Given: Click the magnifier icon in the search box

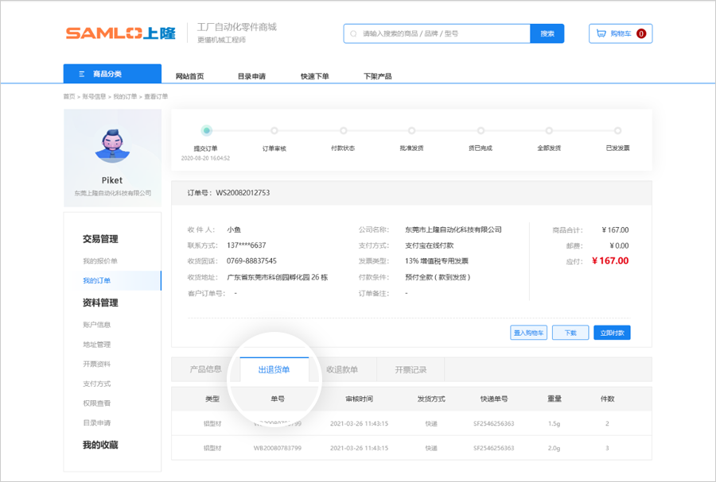Looking at the screenshot, I should (354, 33).
